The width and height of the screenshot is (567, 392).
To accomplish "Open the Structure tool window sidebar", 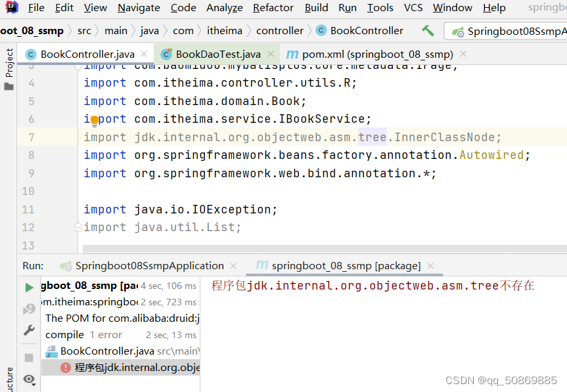I will 9,380.
